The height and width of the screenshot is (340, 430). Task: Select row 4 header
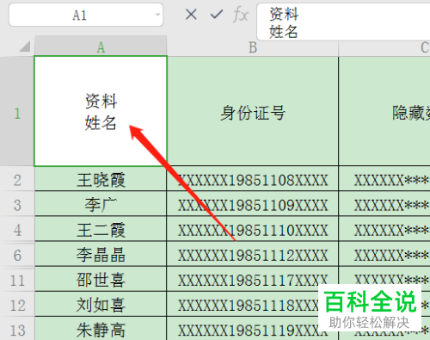tap(17, 229)
